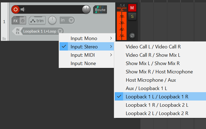This screenshot has width=206, height=129.
Task: Expand the Input: MIDI submenu
Action: point(86,55)
